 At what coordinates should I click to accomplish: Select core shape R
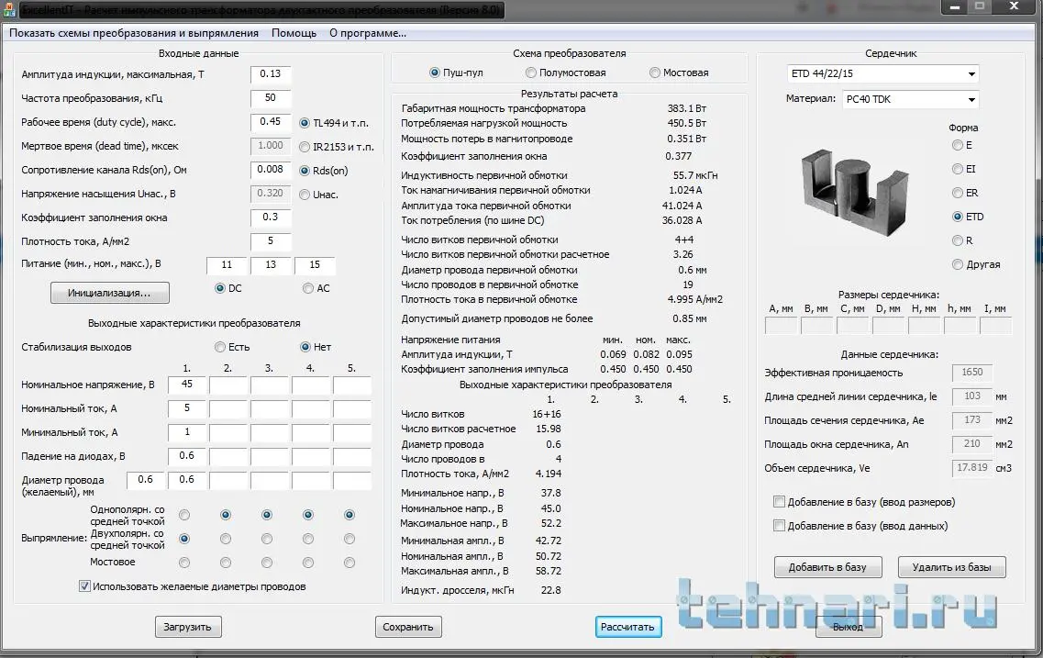[962, 240]
